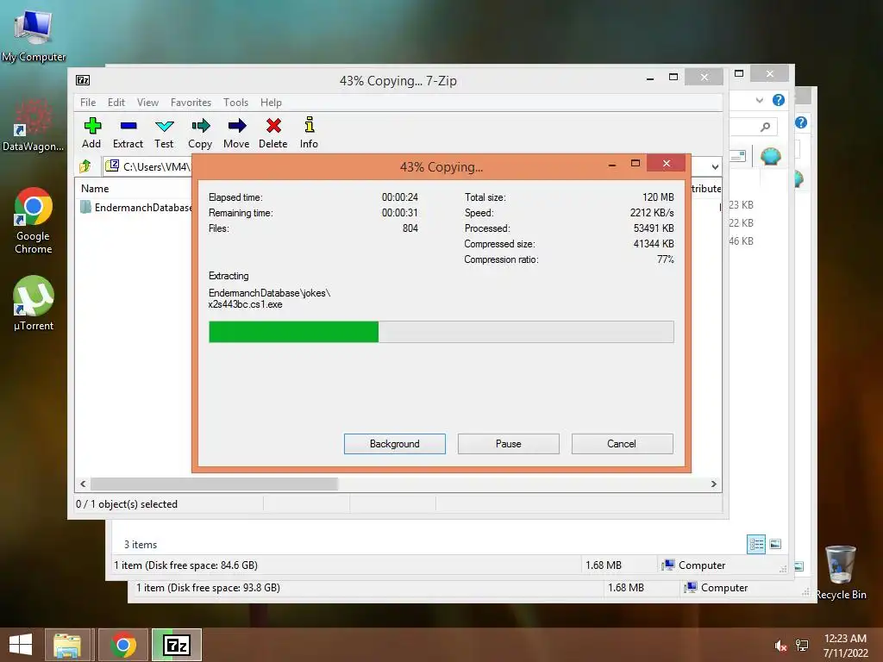Screen dimensions: 883x662
Task: Click '0 / 1 object(s) selected' status text
Action: [x=127, y=503]
